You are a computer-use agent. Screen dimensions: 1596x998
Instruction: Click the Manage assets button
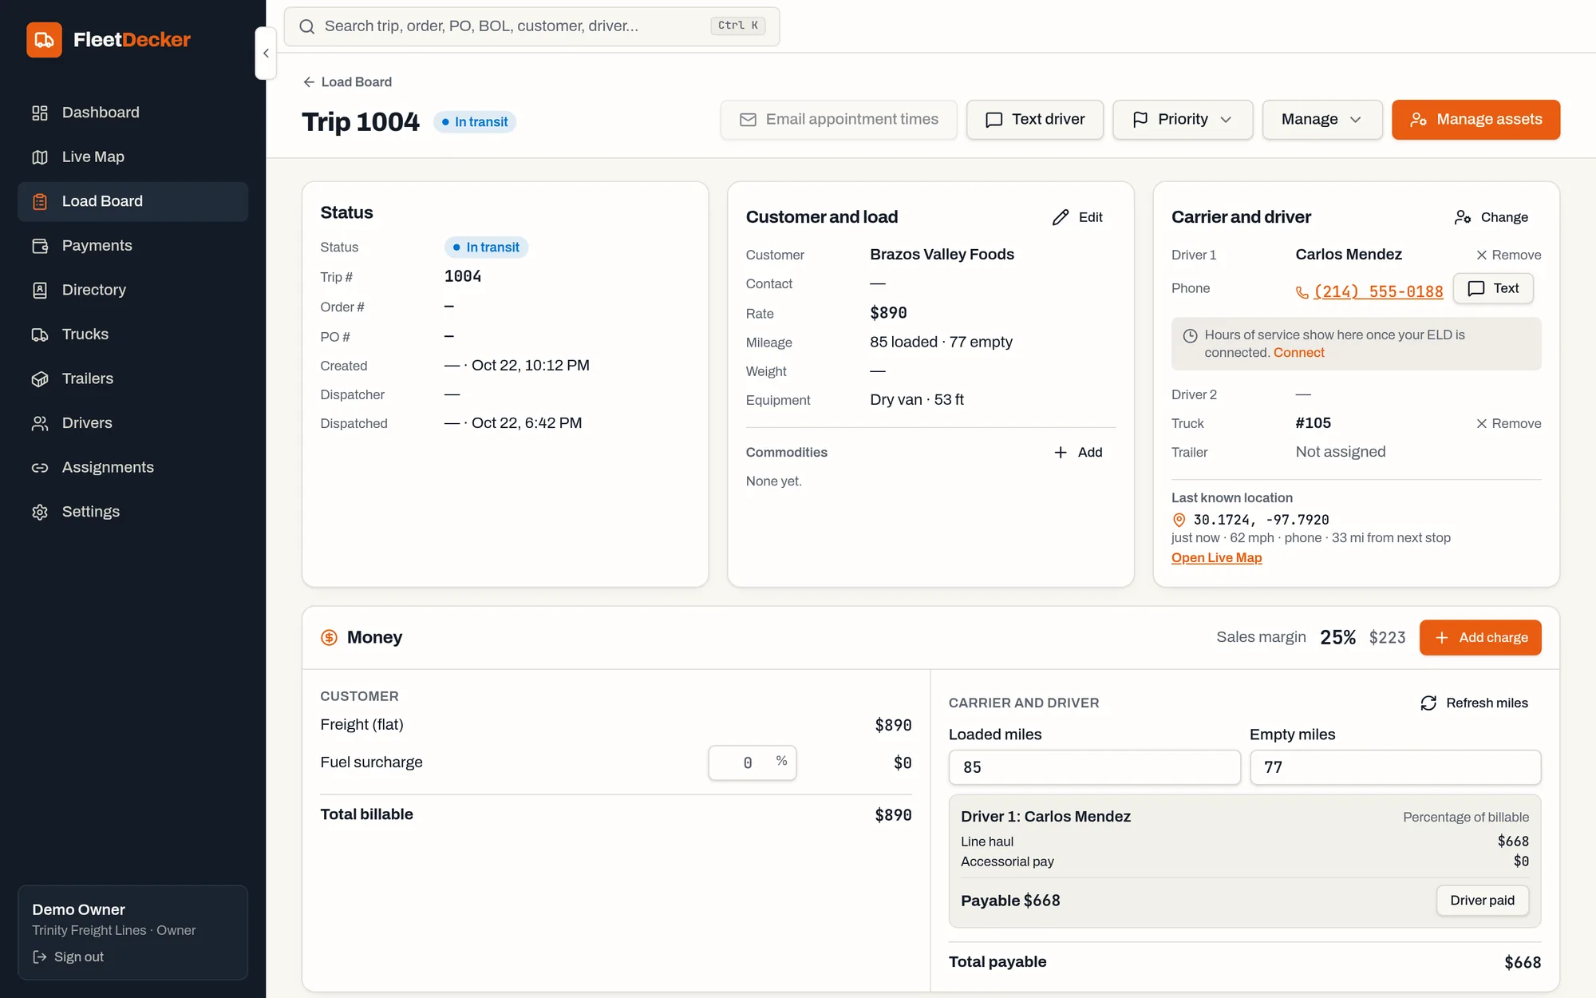pyautogui.click(x=1476, y=120)
